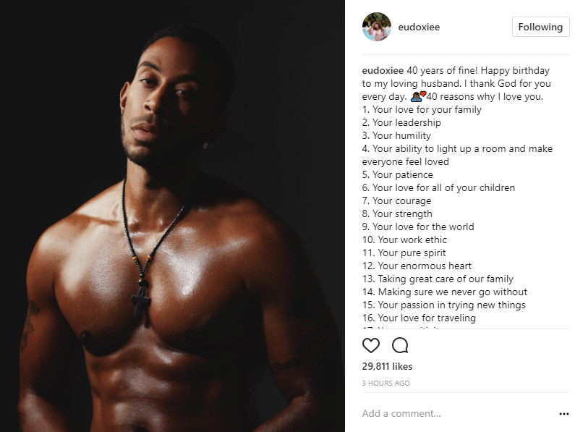Click the shirtless man photo
The height and width of the screenshot is (432, 575).
(x=172, y=216)
